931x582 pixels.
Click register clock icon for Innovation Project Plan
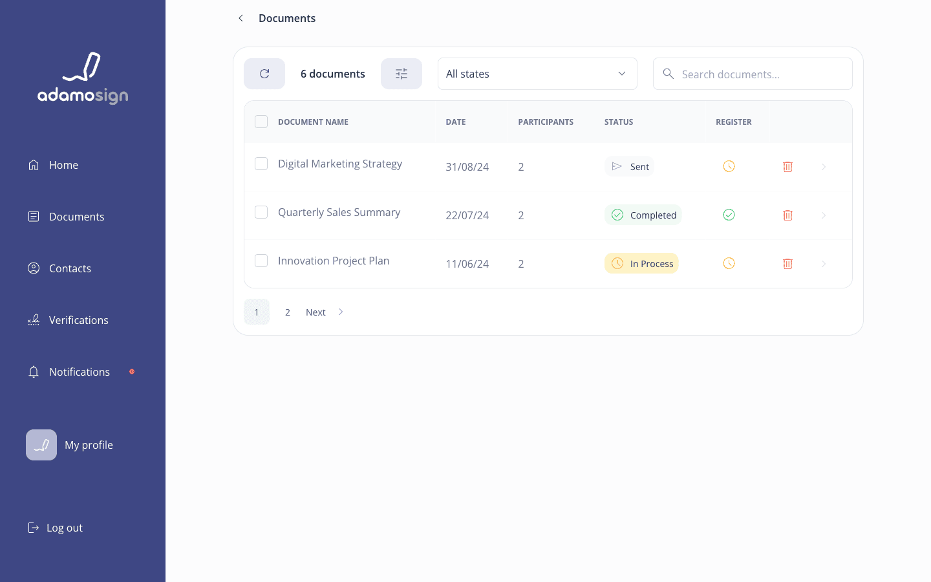pos(729,263)
